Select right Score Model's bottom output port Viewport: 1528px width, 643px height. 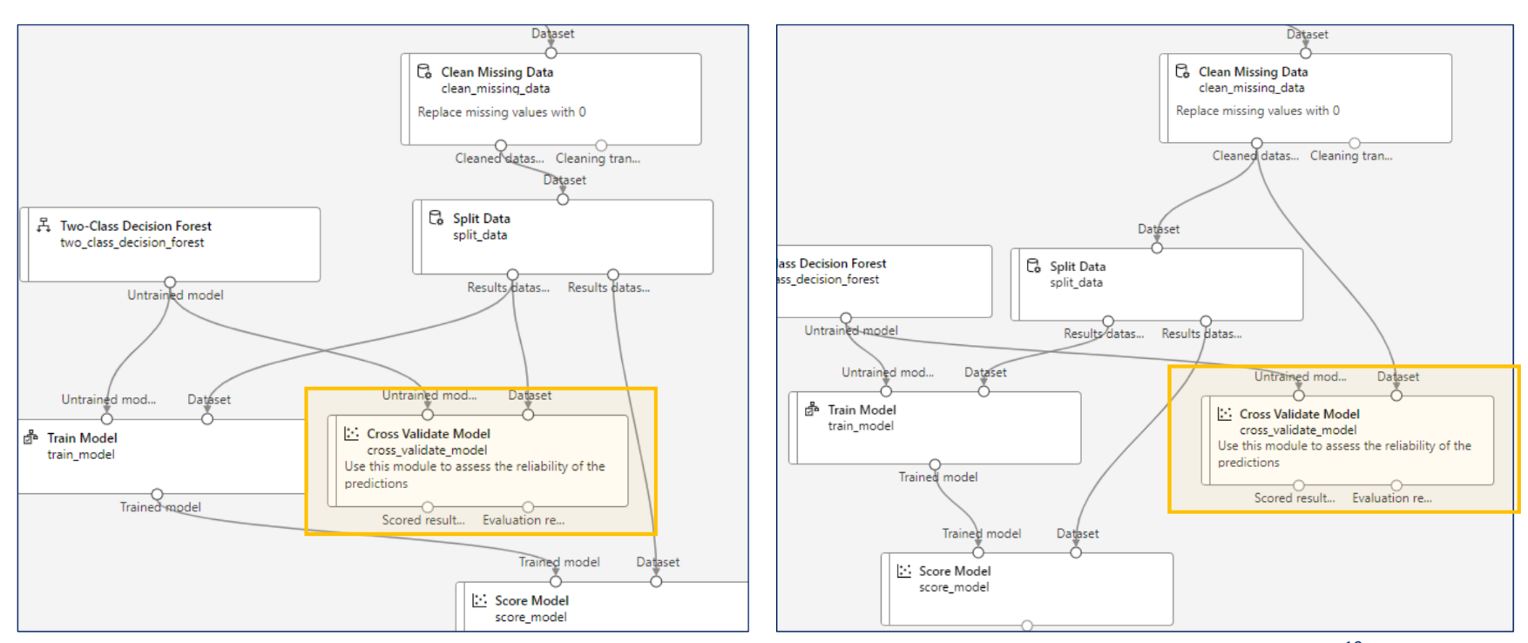click(x=1027, y=626)
